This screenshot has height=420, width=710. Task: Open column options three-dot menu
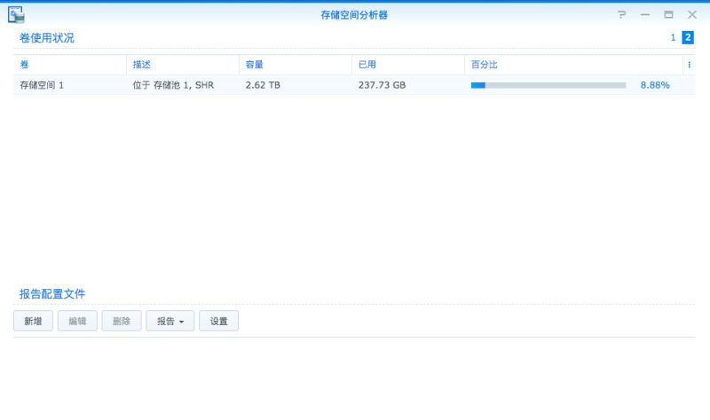click(x=690, y=65)
